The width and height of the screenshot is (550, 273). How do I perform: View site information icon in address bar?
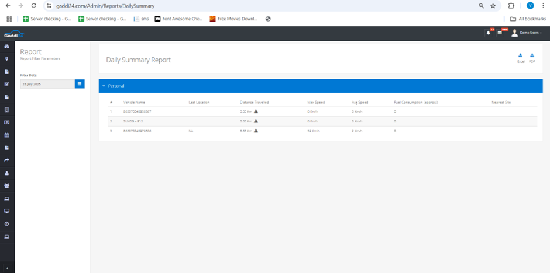coord(49,6)
